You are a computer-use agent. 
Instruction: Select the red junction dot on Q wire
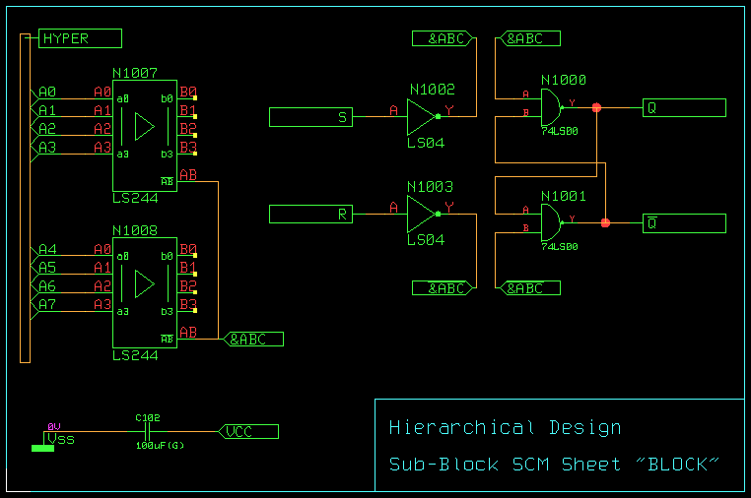point(596,107)
